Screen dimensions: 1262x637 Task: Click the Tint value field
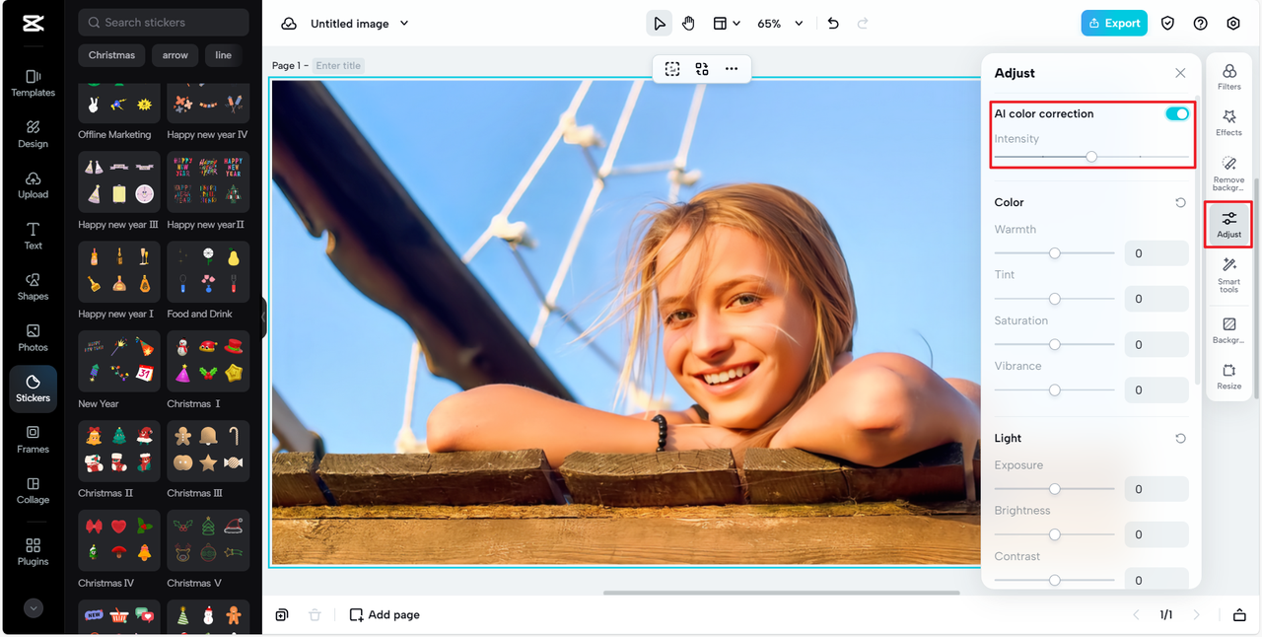pos(1157,299)
